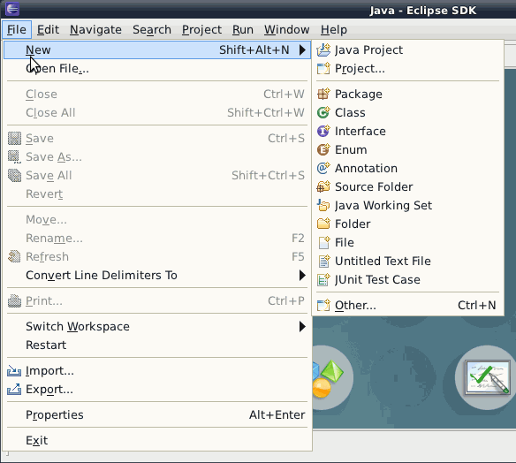Image resolution: width=516 pixels, height=463 pixels.
Task: Click the Java Working Set icon
Action: coord(323,205)
